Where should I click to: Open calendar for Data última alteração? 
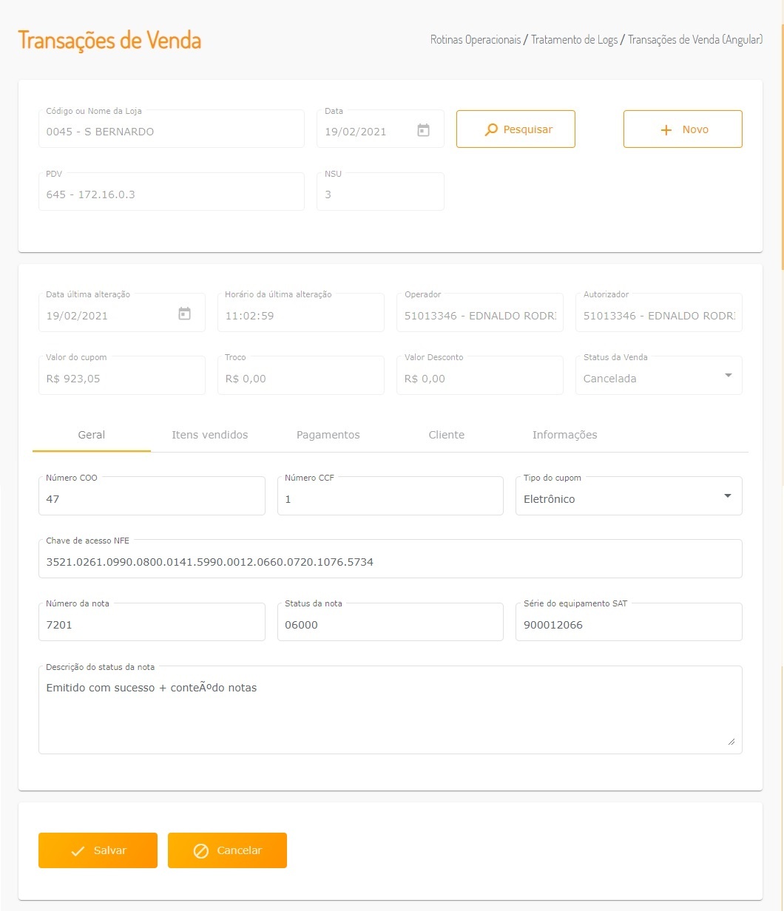184,314
